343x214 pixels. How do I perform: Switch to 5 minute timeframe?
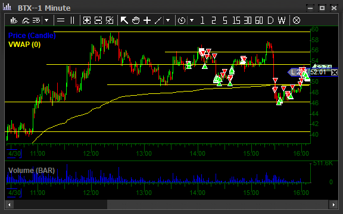click(x=225, y=21)
